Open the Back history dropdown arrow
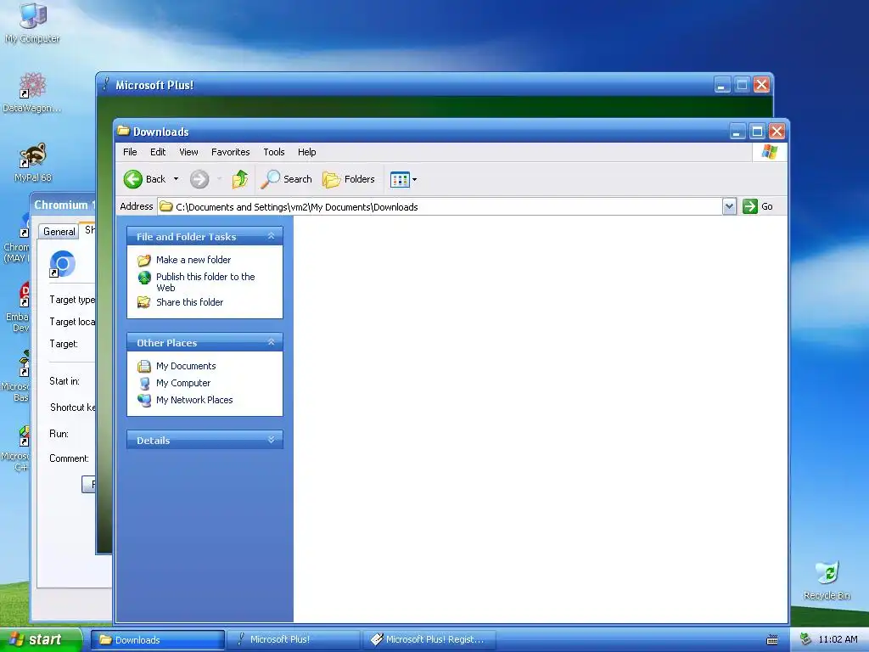The width and height of the screenshot is (869, 652). pyautogui.click(x=176, y=179)
